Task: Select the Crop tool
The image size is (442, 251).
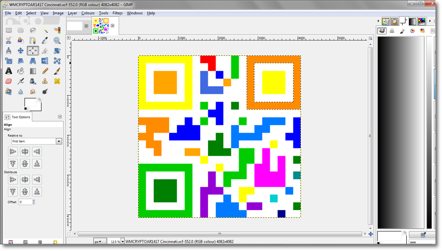Action: click(45, 51)
